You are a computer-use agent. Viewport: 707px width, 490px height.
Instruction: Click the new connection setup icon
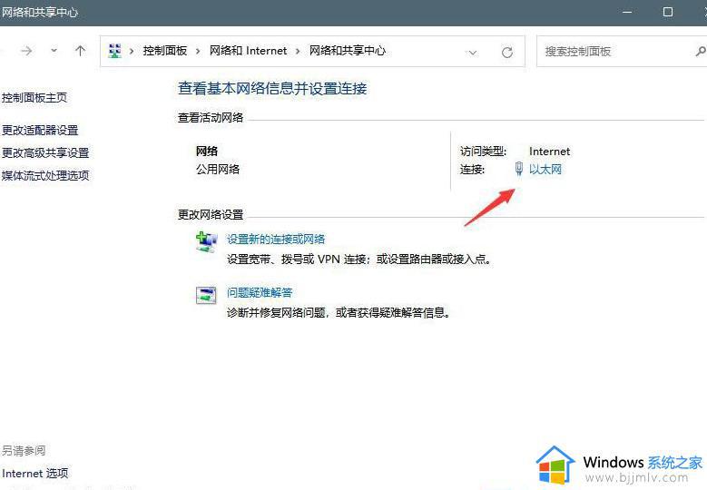(207, 242)
